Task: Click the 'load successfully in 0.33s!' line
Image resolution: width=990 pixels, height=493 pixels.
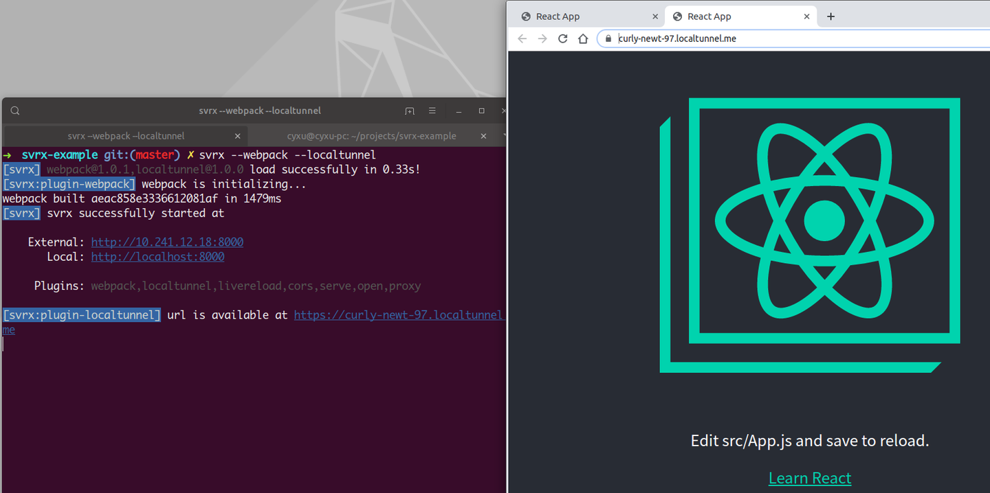Action: point(212,170)
